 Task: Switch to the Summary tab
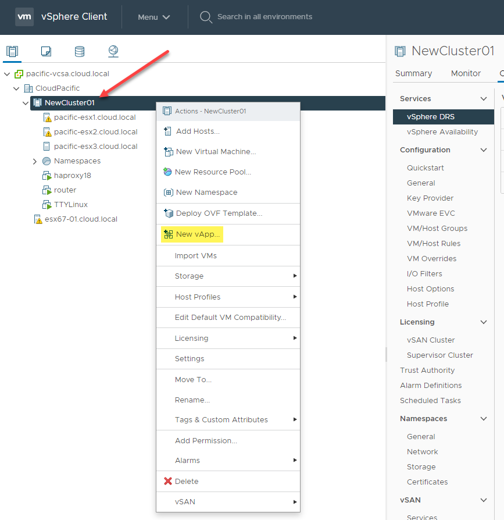(413, 73)
